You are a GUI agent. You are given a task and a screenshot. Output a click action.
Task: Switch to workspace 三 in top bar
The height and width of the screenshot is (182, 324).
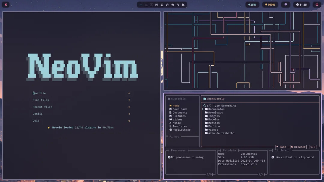click(x=151, y=5)
